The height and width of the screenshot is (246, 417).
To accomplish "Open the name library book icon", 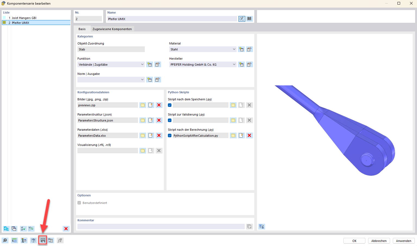I will click(x=249, y=19).
